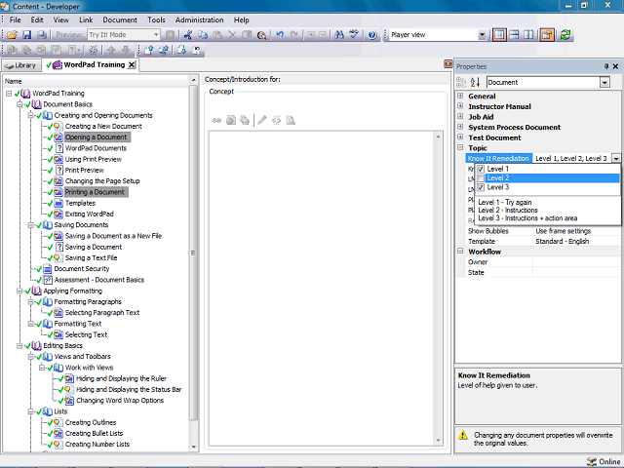Click inside the Concept text area
This screenshot has width=624, height=468.
tap(322, 289)
